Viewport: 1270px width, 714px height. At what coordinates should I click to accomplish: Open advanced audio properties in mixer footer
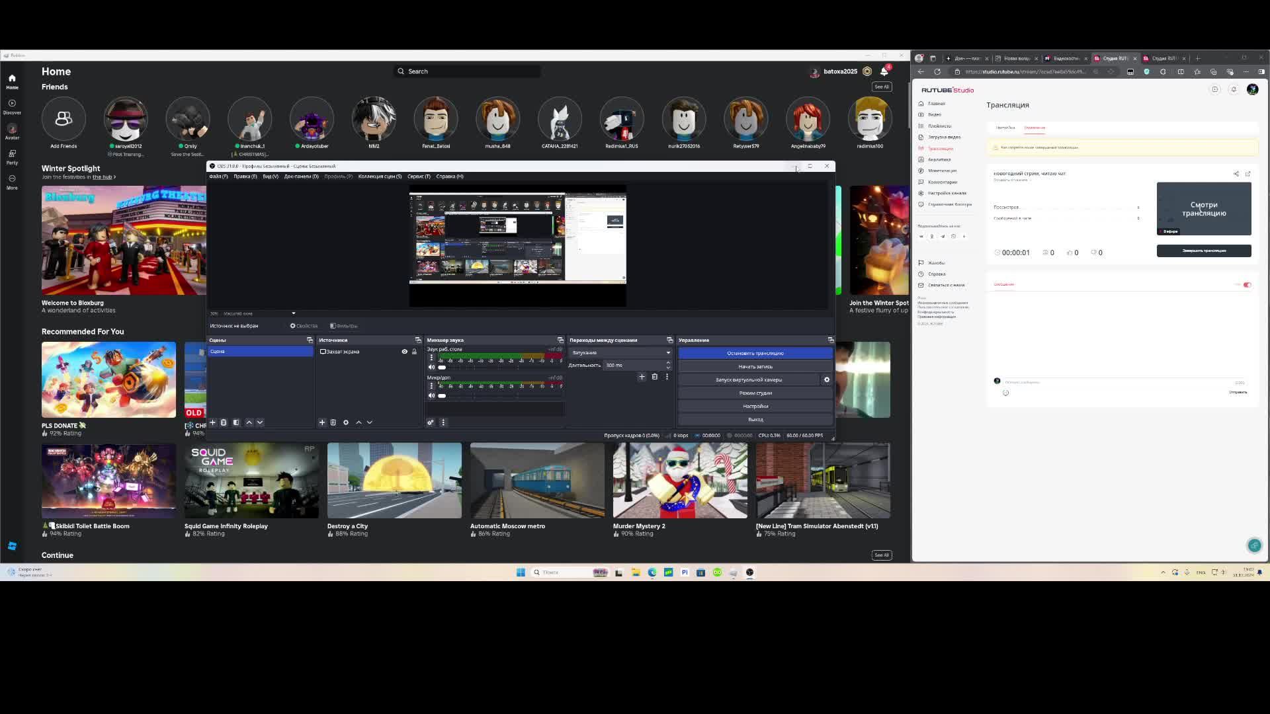click(x=431, y=422)
